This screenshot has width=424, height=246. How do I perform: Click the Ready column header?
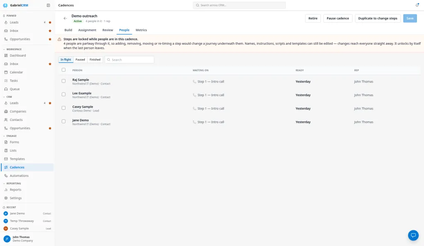coord(300,70)
